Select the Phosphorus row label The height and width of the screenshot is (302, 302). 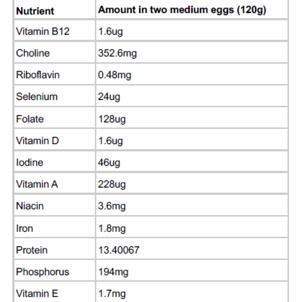42,272
